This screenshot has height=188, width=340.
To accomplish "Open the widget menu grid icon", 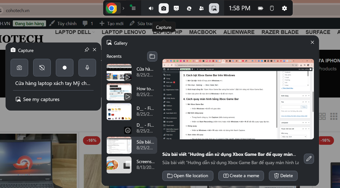I will pos(134,8).
